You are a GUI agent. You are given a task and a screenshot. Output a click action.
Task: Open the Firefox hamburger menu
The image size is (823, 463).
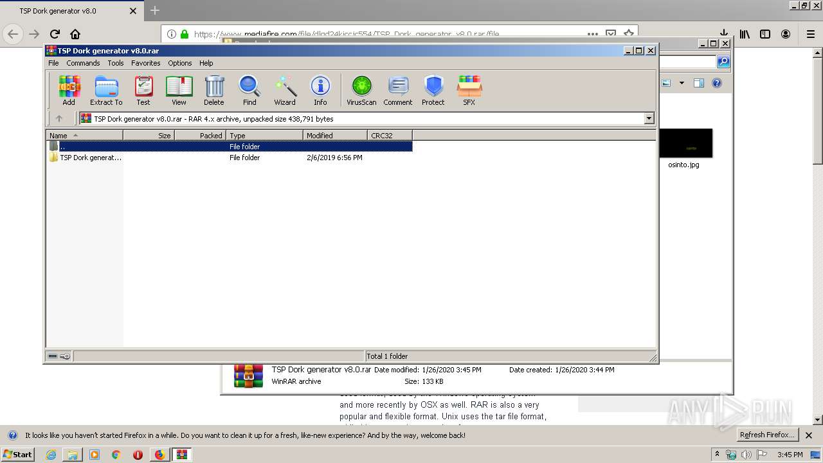coord(811,34)
